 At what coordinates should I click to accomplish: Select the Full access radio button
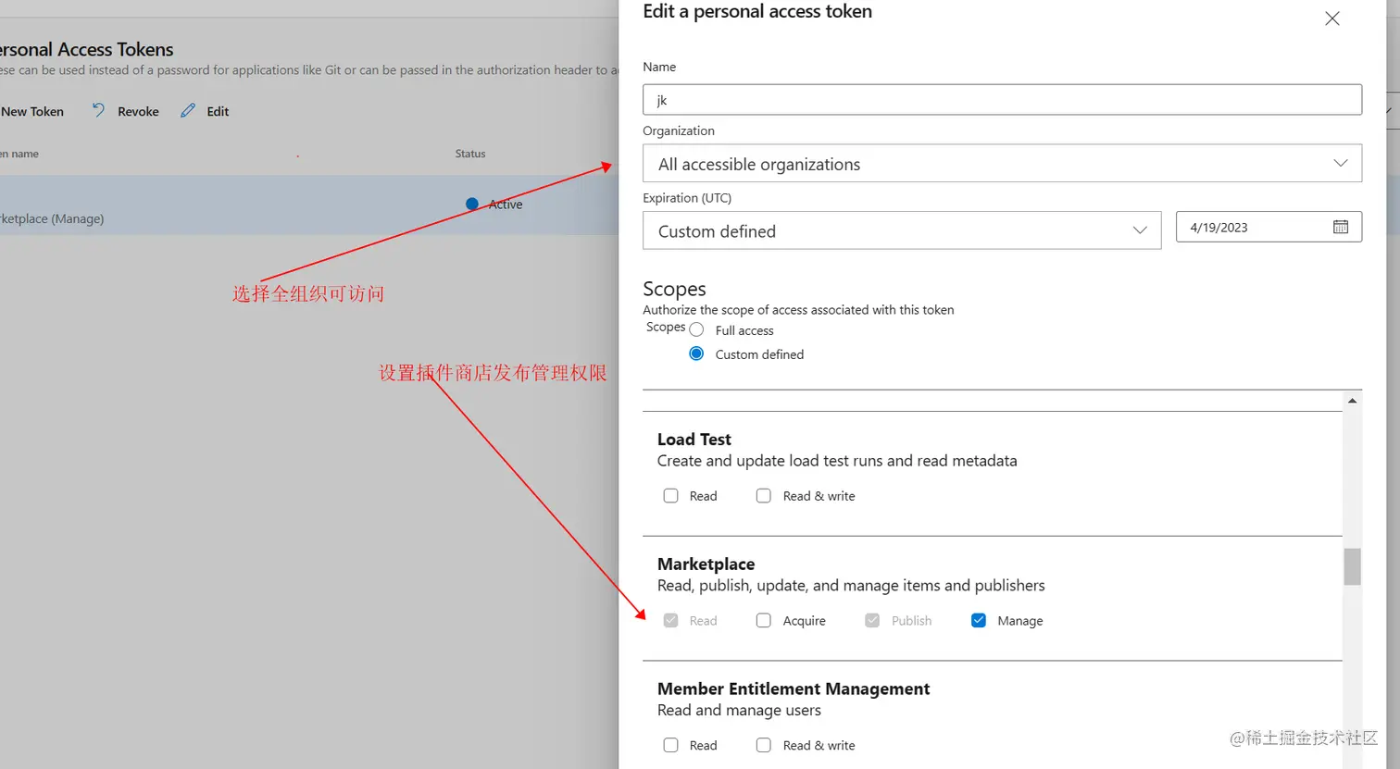point(696,329)
